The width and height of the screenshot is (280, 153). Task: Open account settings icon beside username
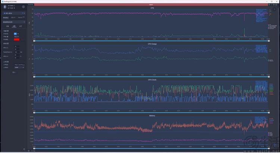coord(23,7)
